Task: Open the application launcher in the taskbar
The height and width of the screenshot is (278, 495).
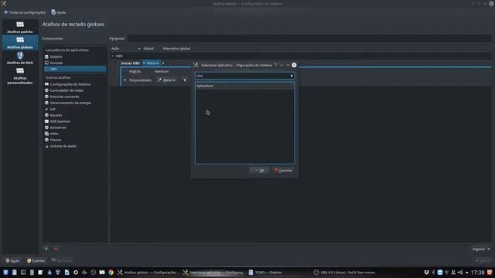Action: click(x=5, y=273)
